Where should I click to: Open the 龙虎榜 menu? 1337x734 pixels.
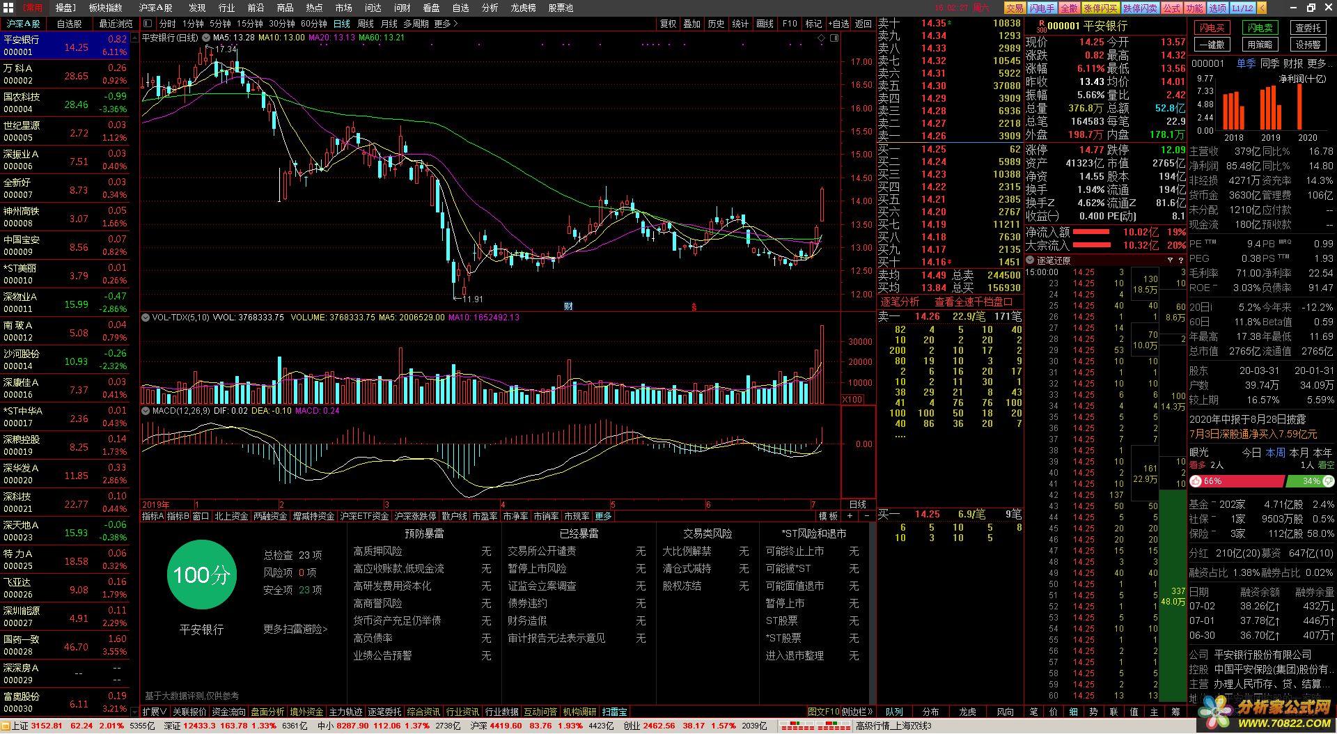point(523,8)
